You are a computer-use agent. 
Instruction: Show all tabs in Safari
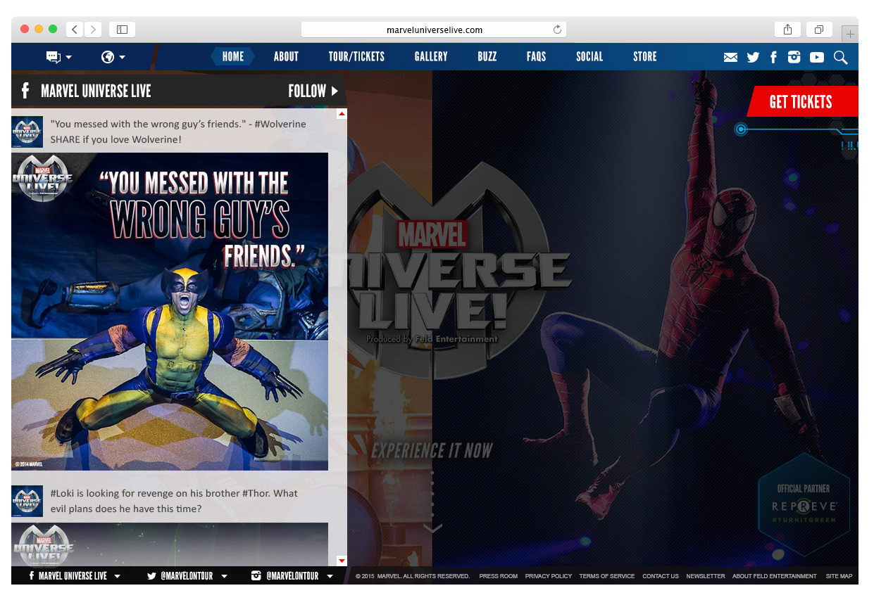pyautogui.click(x=819, y=30)
